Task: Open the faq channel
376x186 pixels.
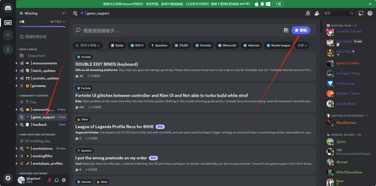Action: tap(43, 102)
